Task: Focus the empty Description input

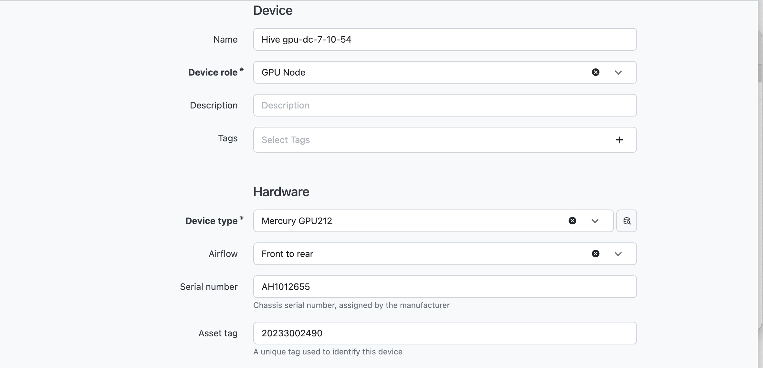Action: click(x=444, y=105)
